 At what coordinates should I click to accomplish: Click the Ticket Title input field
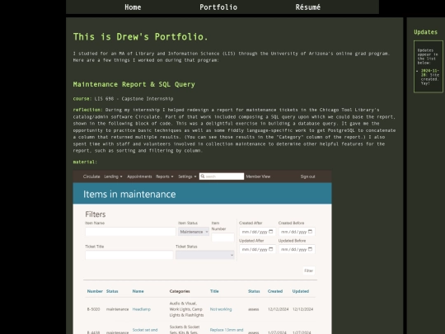pos(129,255)
